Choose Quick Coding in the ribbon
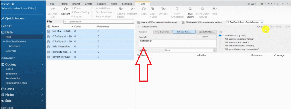This screenshot has height=109, width=291. tap(80, 12)
